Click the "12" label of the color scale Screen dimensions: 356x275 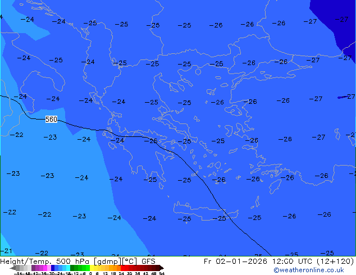pos(106,273)
